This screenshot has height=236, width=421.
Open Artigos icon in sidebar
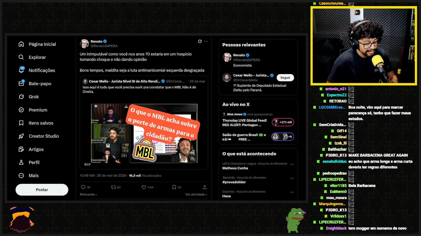click(x=21, y=149)
